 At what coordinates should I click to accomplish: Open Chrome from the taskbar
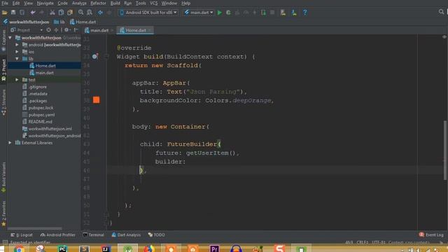(x=19, y=249)
